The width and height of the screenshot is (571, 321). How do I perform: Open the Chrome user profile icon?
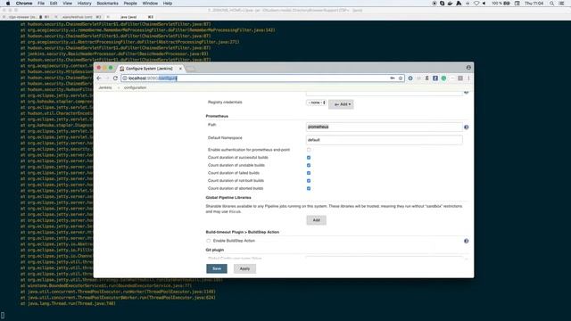tap(468, 68)
